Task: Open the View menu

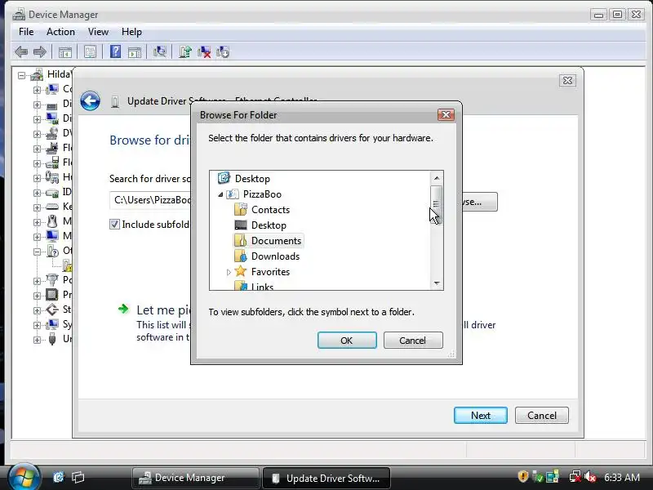Action: coord(98,32)
